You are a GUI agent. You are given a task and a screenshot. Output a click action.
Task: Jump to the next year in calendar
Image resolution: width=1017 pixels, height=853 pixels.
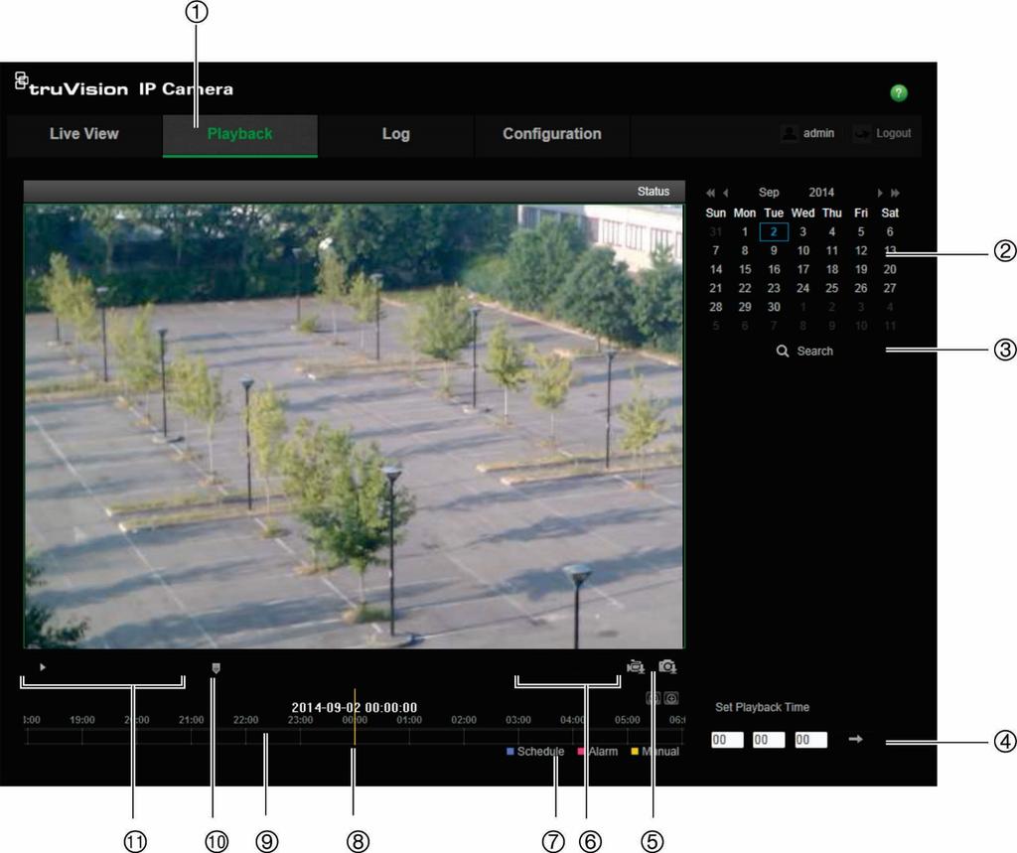click(895, 193)
